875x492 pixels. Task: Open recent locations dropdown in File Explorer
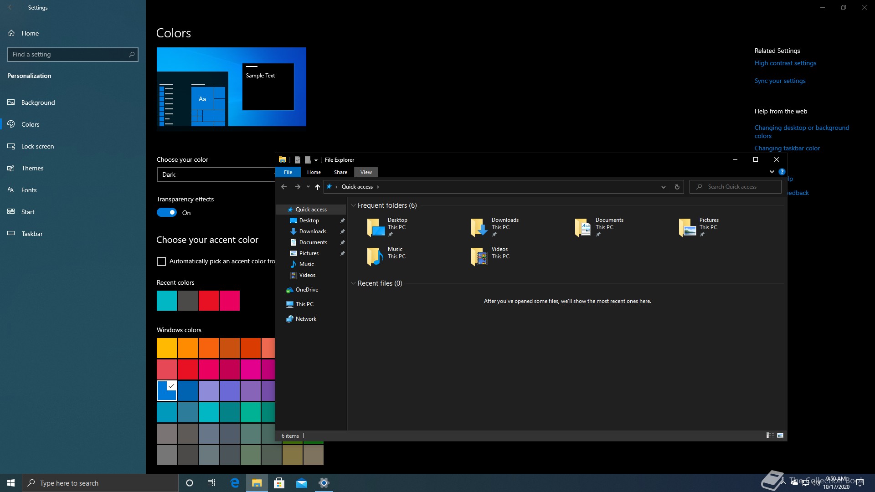pos(308,187)
